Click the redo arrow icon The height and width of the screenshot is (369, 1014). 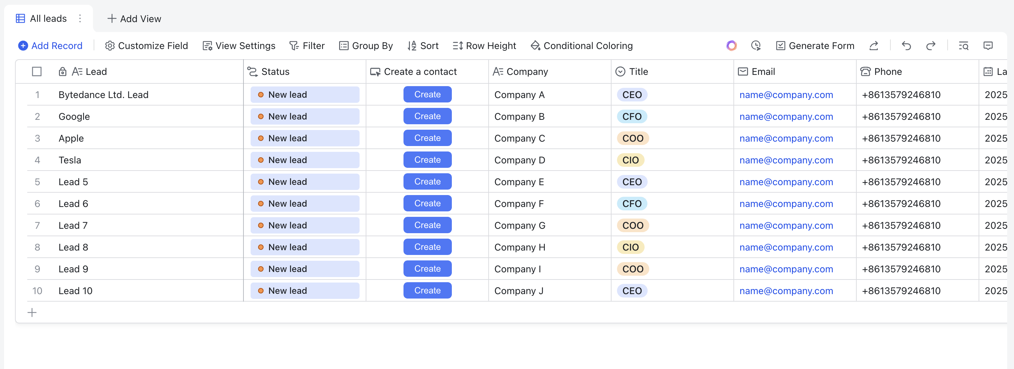[931, 46]
